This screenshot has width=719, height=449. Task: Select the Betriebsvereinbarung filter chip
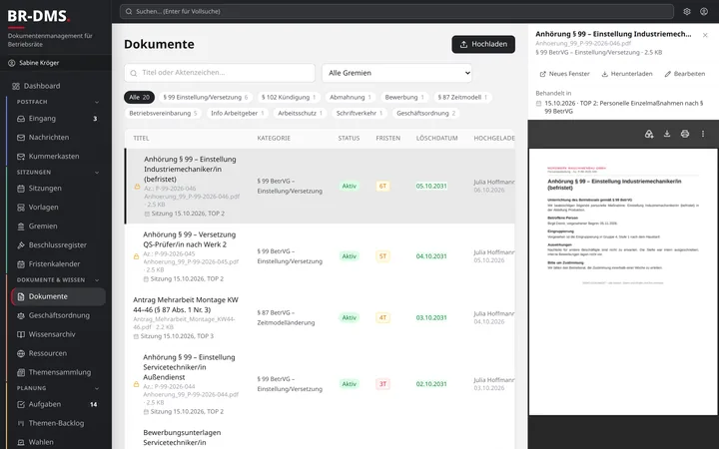163,113
